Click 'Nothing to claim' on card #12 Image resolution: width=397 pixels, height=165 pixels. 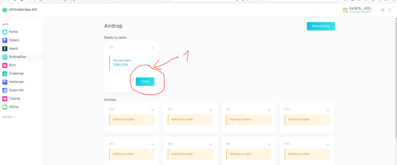pos(190,154)
